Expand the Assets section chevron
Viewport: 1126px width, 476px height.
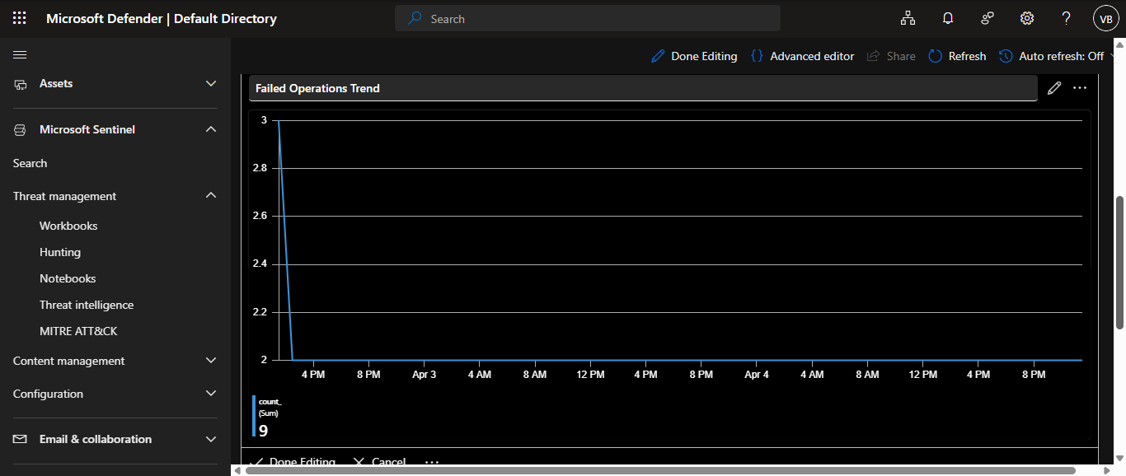[x=211, y=84]
